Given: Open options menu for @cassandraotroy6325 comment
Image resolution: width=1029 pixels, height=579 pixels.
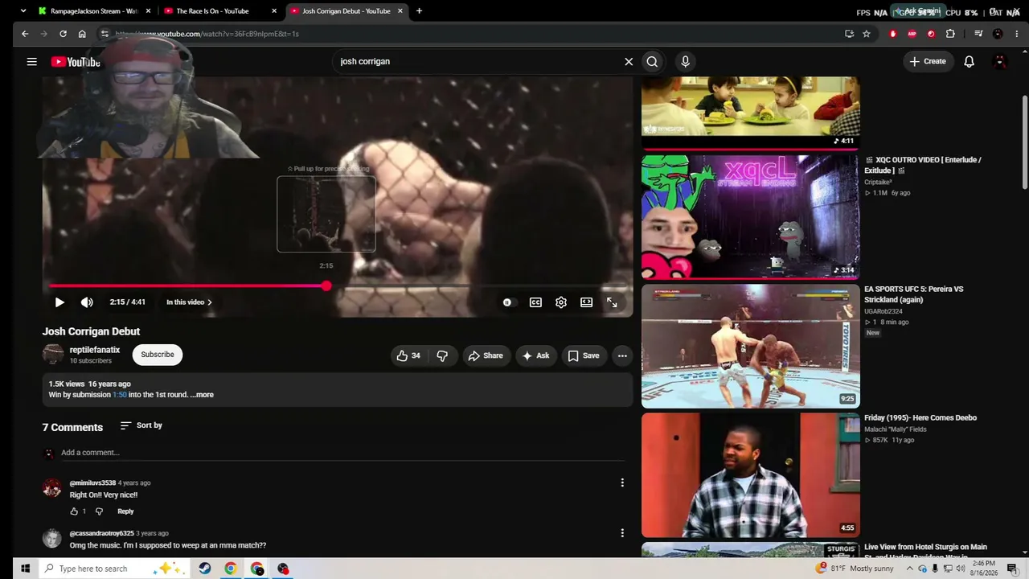Looking at the screenshot, I should coord(622,532).
